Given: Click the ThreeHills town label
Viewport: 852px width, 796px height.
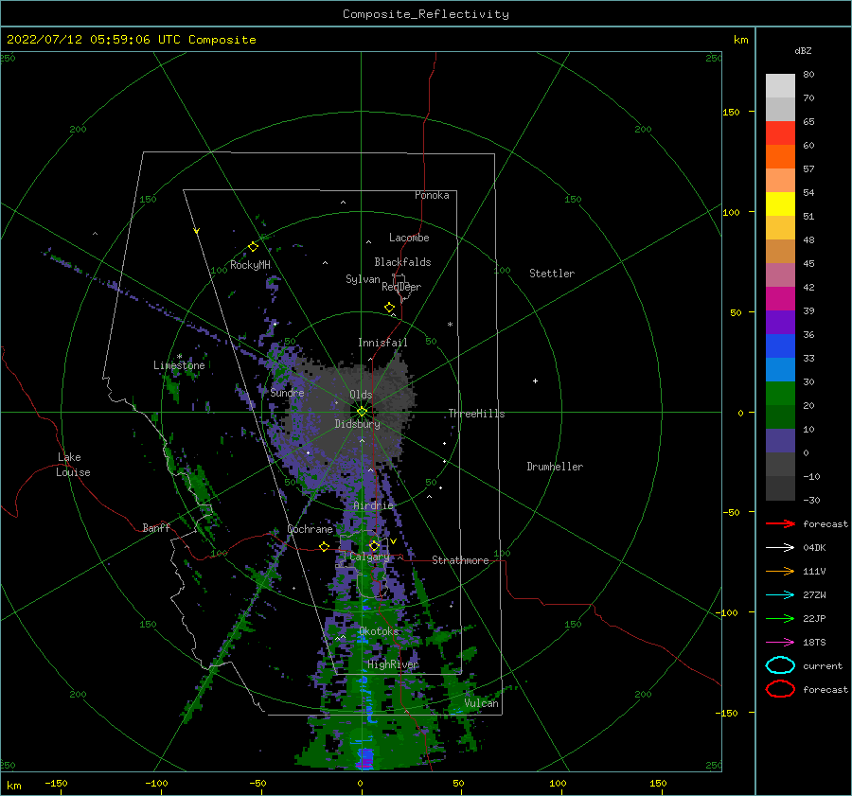Looking at the screenshot, I should tap(476, 414).
